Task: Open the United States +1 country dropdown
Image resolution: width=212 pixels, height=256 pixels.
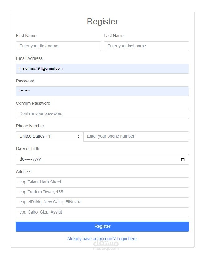Action: click(50, 136)
